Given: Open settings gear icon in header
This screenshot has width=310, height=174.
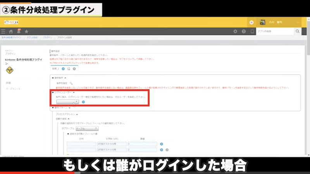Looking at the screenshot, I should 235,31.
